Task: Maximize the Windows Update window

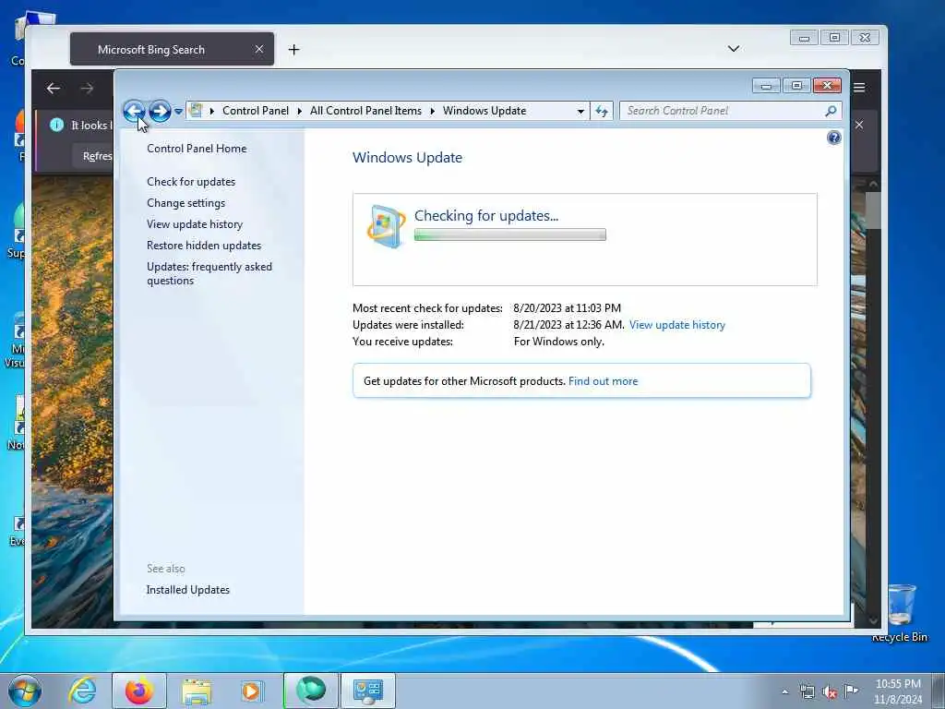Action: click(x=796, y=86)
